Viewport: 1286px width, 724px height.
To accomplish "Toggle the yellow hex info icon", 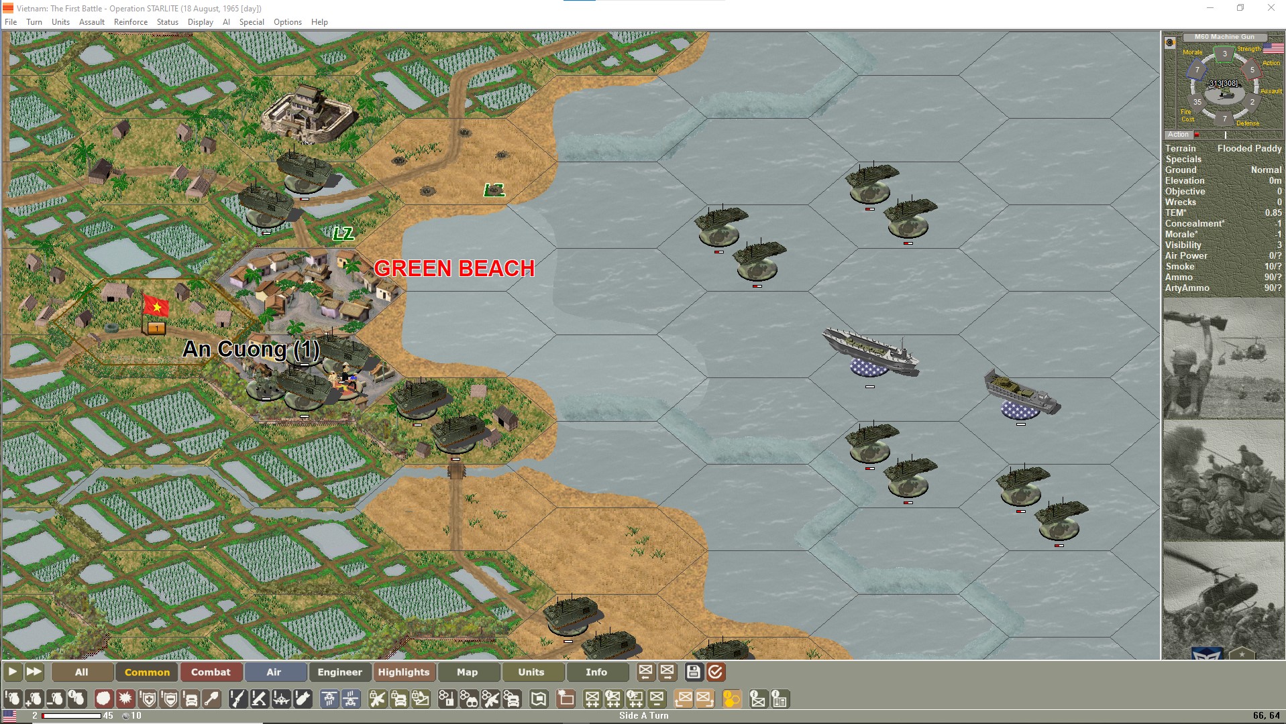I will 731,699.
